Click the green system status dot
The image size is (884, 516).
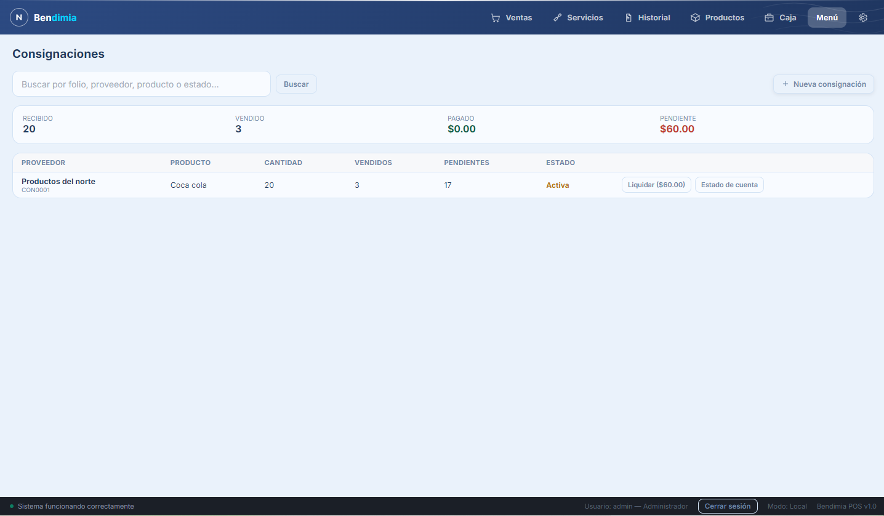(x=12, y=506)
